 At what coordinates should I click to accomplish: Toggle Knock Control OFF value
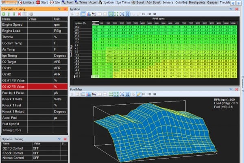click(x=46, y=153)
